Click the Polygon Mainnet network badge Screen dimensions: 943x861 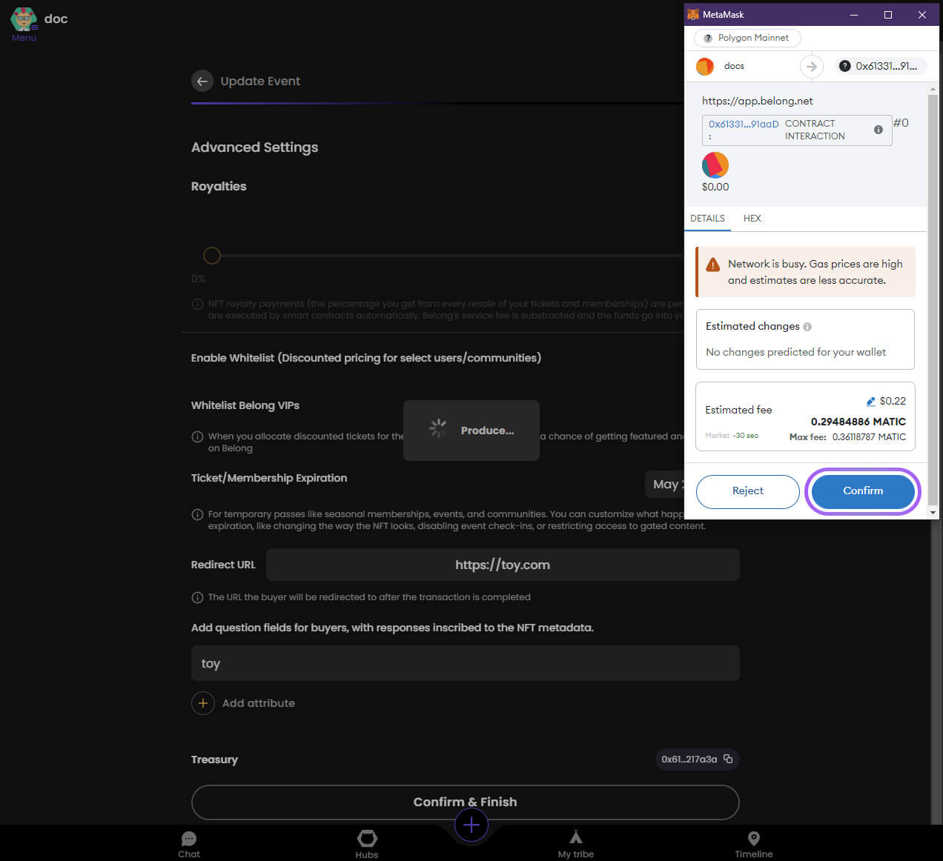747,38
